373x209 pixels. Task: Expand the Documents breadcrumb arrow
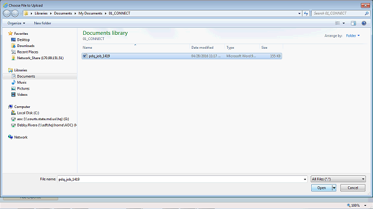[75, 13]
